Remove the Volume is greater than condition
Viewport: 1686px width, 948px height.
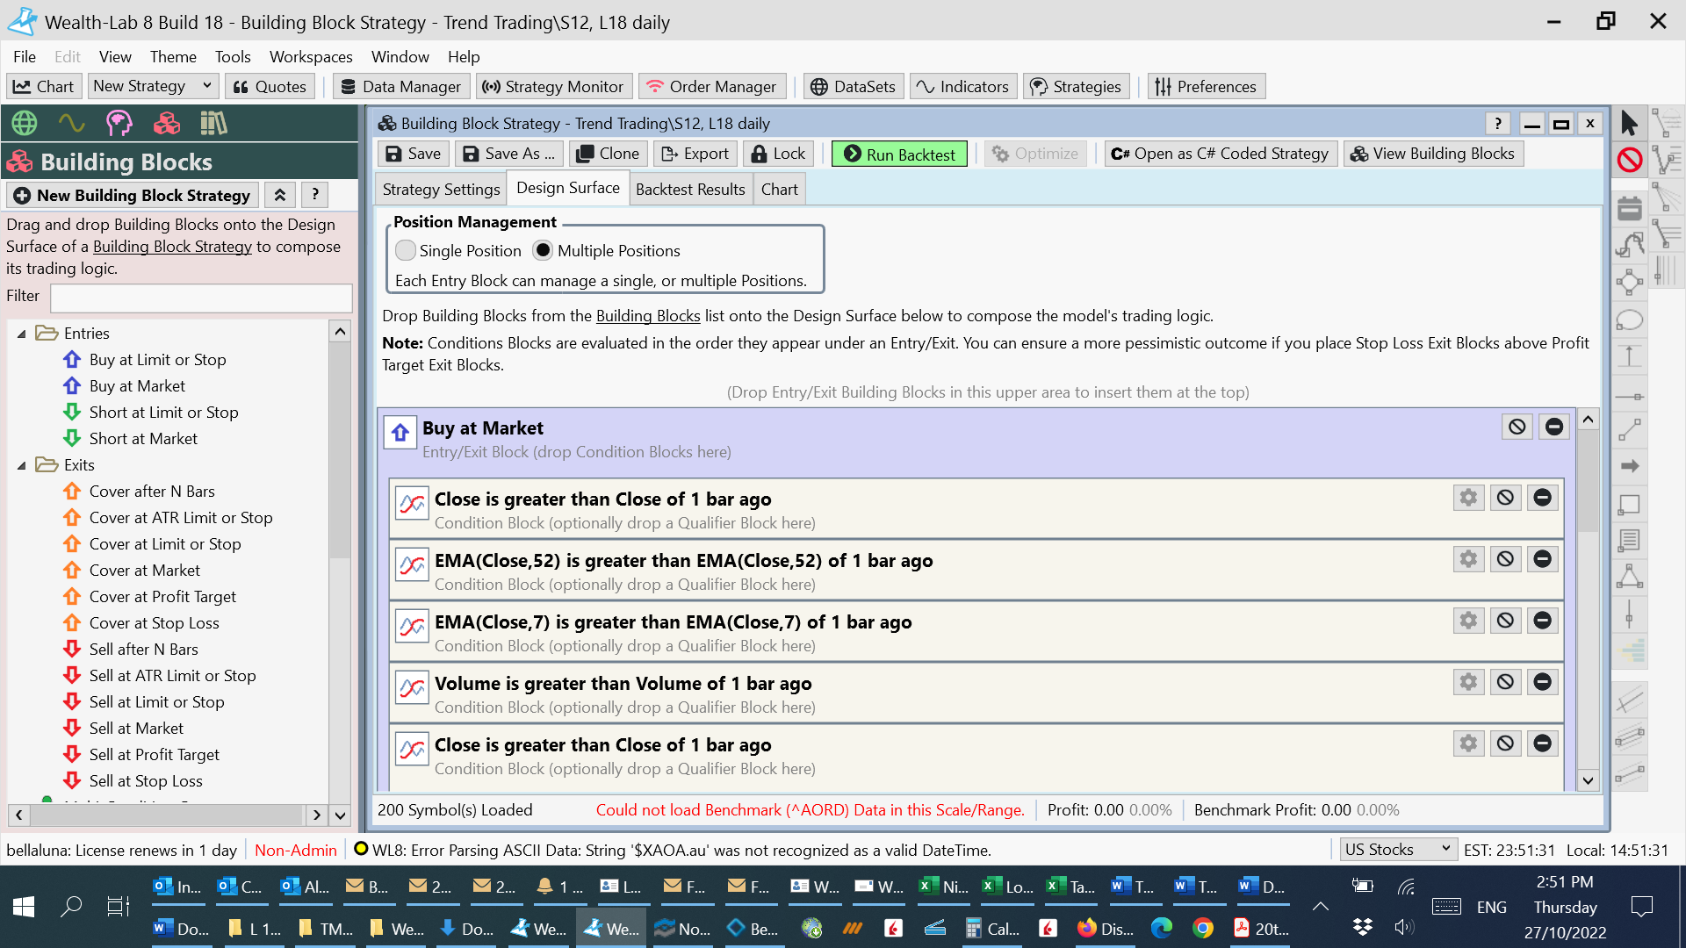pyautogui.click(x=1542, y=682)
